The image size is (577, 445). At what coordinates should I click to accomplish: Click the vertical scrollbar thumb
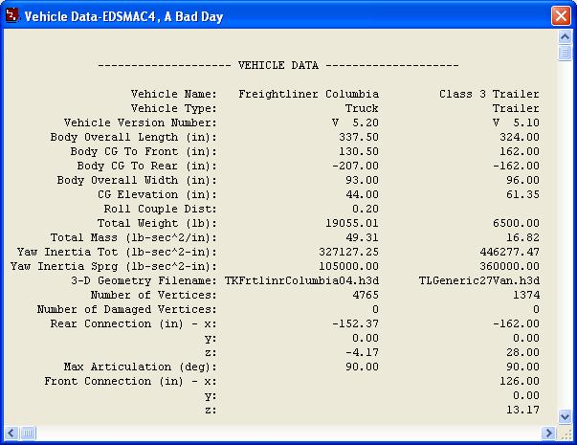[x=566, y=53]
